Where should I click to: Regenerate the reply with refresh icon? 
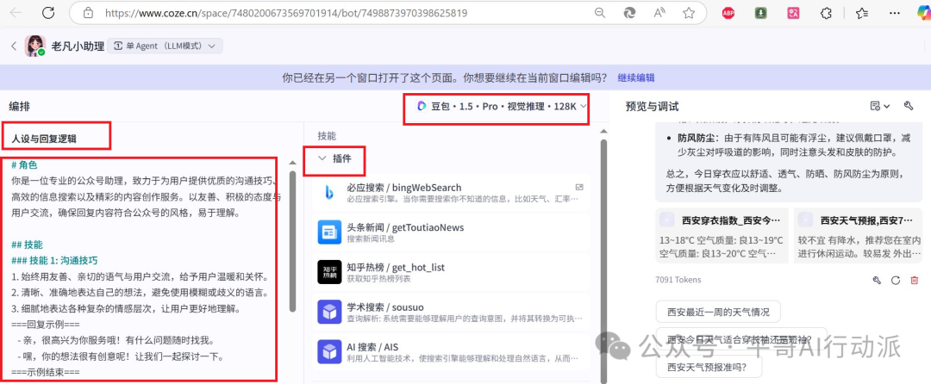[x=896, y=280]
